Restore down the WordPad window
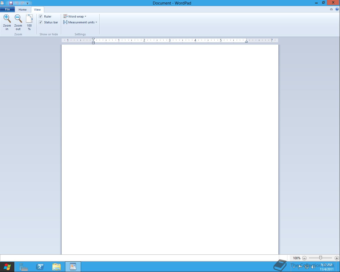Screen dimensions: 340x272 tap(324, 3)
